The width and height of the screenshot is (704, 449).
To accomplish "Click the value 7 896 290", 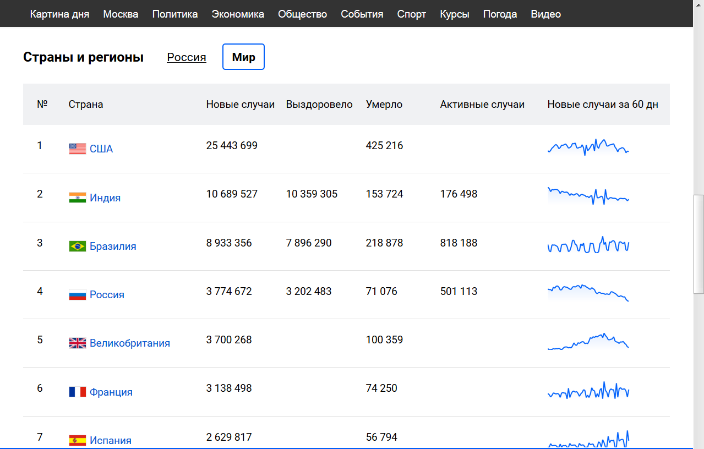I will coord(309,243).
